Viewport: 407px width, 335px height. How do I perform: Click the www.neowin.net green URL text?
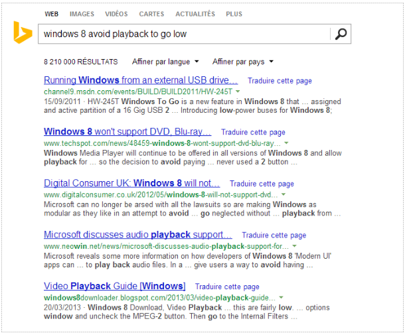pyautogui.click(x=166, y=246)
